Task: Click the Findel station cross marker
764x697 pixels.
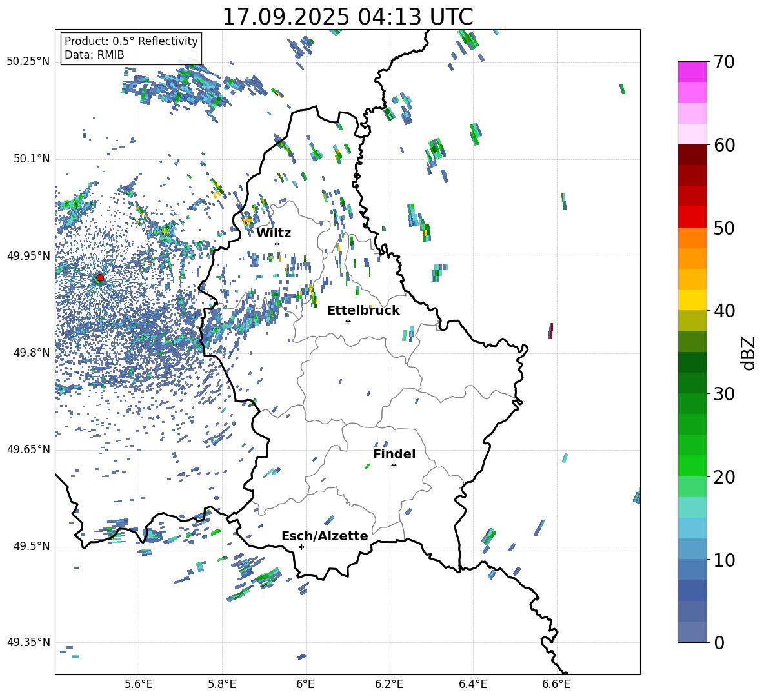Action: pyautogui.click(x=394, y=465)
